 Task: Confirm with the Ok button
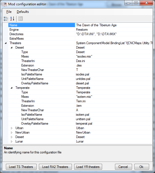coord(142,167)
